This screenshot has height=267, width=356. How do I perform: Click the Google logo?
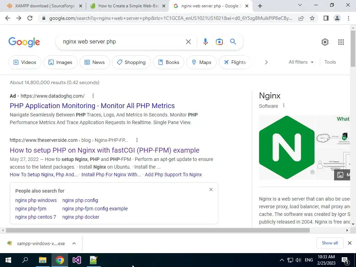click(24, 42)
